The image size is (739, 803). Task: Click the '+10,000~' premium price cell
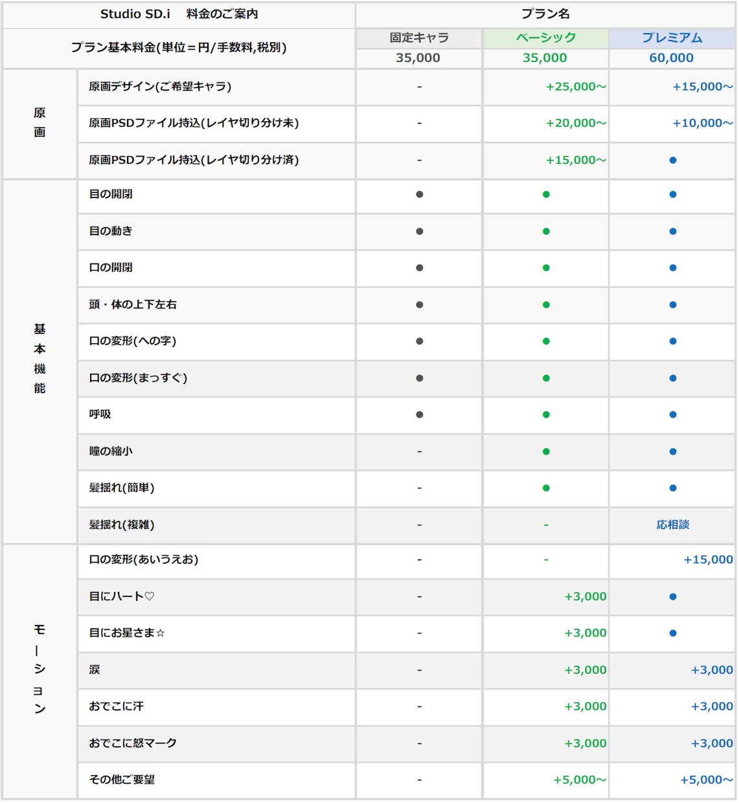703,123
